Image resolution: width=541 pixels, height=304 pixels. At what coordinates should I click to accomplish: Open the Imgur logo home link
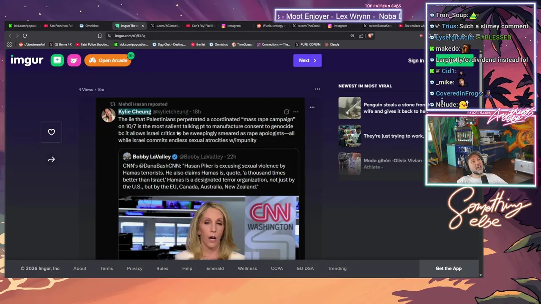pos(27,60)
